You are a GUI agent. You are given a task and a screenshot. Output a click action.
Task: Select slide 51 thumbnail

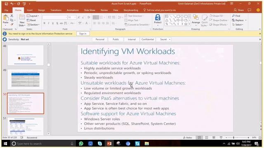26,126
